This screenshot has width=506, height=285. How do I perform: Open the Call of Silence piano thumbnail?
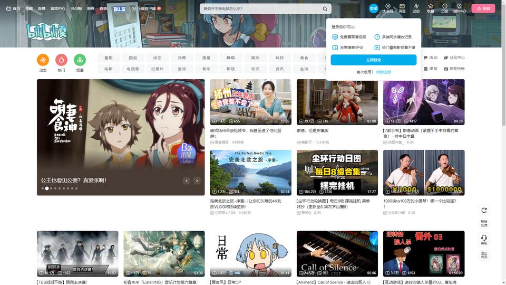[x=337, y=254]
